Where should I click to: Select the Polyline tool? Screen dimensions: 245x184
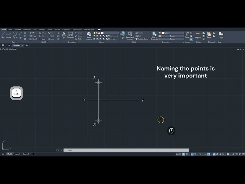pos(8,35)
